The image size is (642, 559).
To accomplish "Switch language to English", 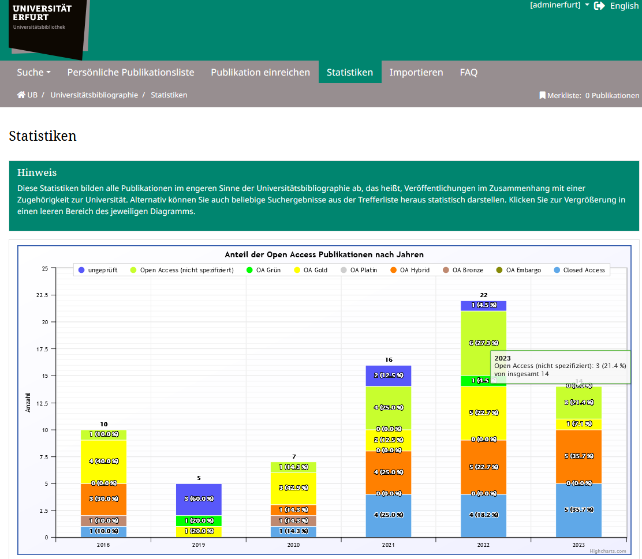I will pyautogui.click(x=624, y=6).
